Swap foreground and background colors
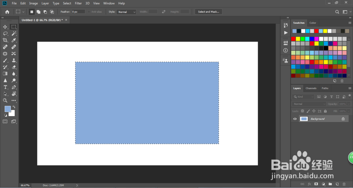353x188 pixels. 14,107
